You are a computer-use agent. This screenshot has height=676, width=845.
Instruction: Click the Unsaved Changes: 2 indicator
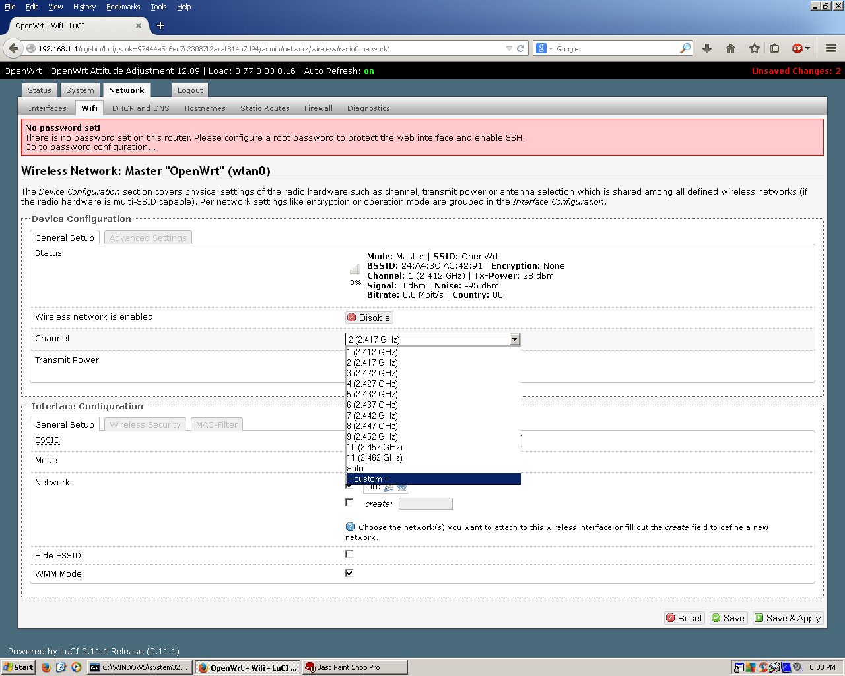[x=796, y=71]
